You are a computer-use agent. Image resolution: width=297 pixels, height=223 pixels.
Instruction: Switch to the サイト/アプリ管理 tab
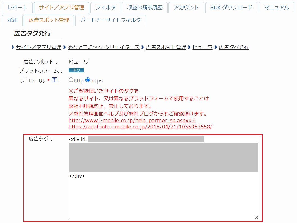(x=61, y=8)
